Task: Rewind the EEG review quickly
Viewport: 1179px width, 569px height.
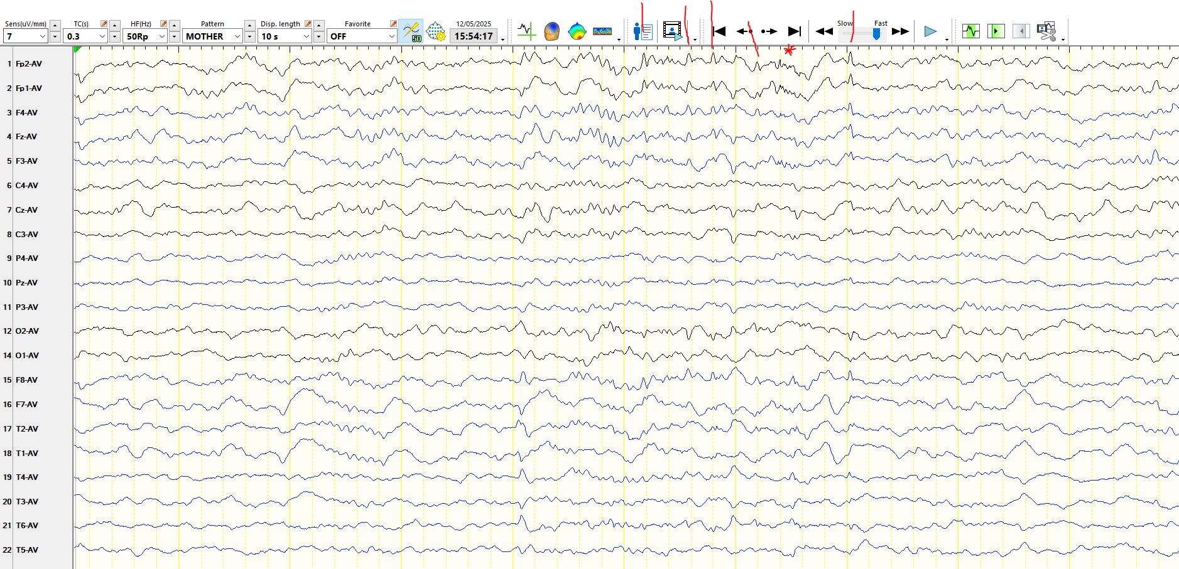Action: tap(825, 31)
